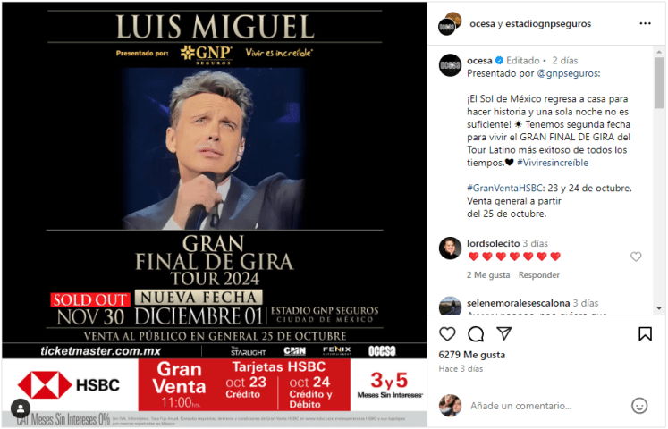Open selenemoralesescalona's avatar
This screenshot has height=429, width=668.
(x=450, y=306)
